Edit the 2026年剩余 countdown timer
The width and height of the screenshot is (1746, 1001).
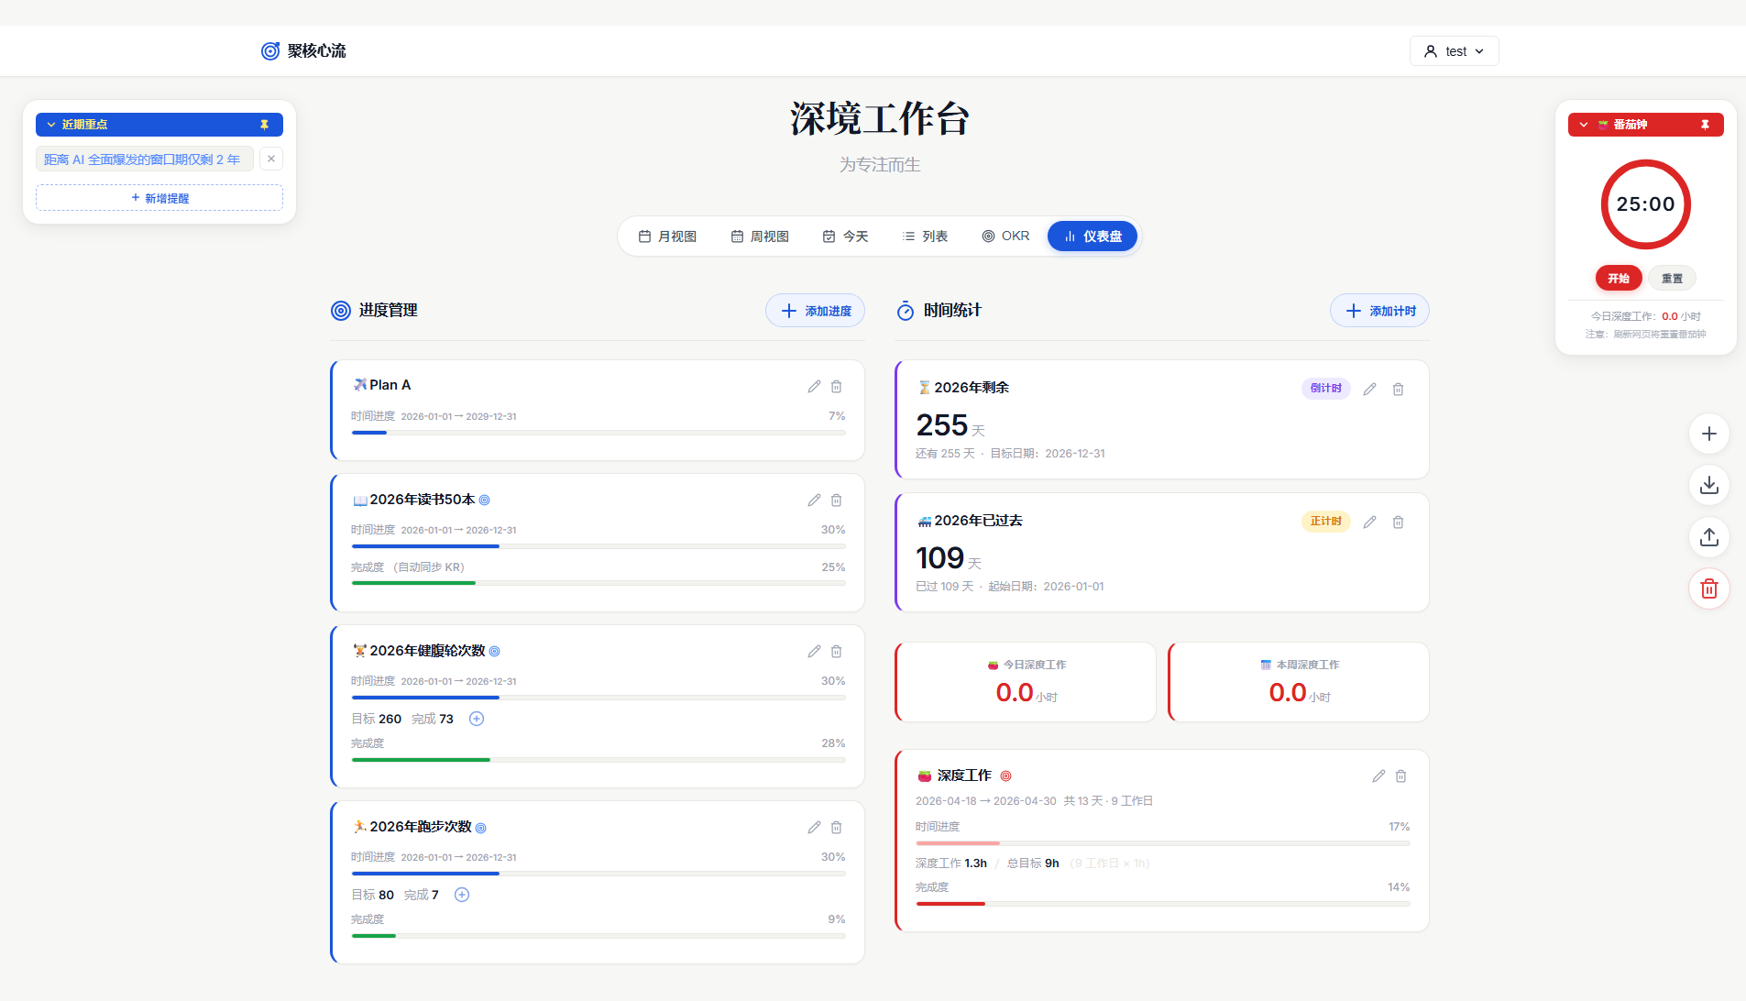[1369, 390]
